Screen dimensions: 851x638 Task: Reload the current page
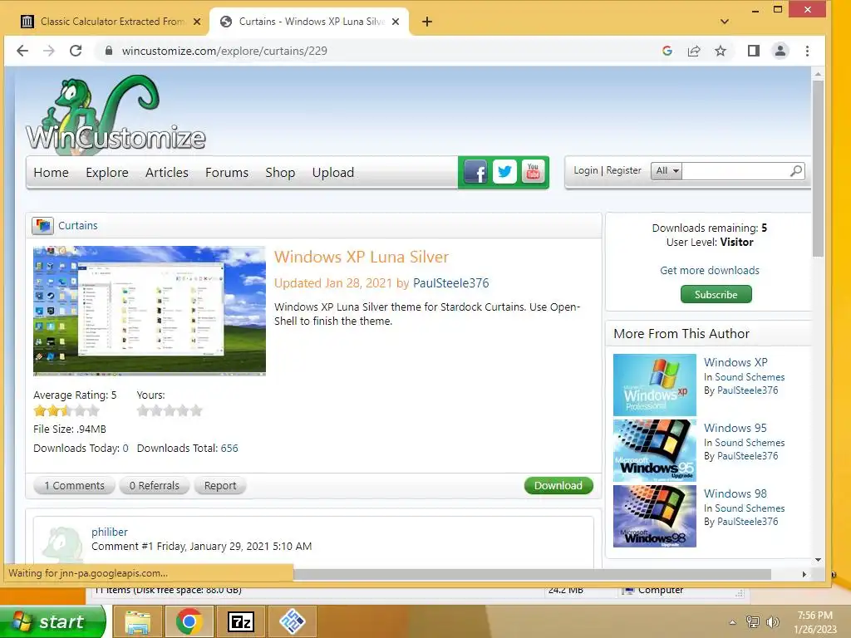(x=76, y=51)
